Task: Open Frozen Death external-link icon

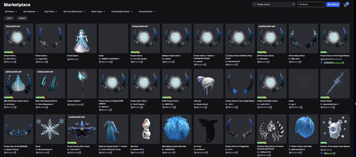Action: (334, 107)
